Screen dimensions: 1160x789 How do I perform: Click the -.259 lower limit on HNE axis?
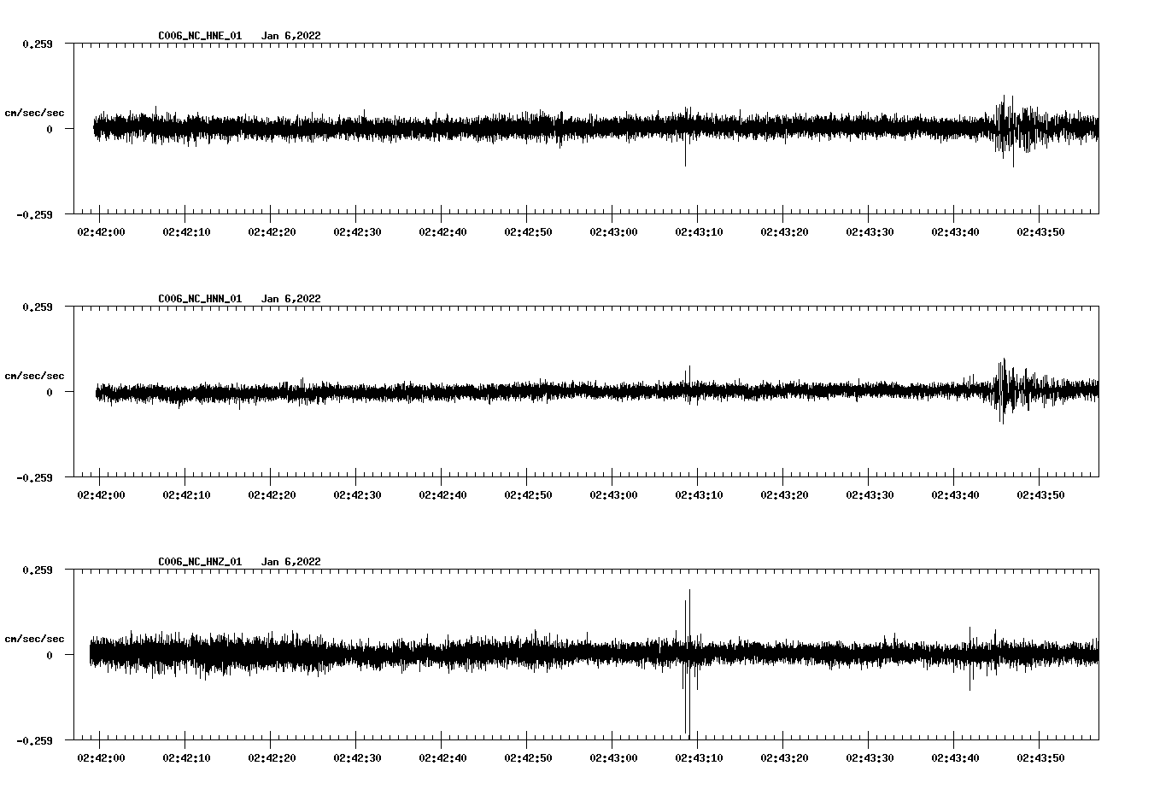(x=35, y=214)
